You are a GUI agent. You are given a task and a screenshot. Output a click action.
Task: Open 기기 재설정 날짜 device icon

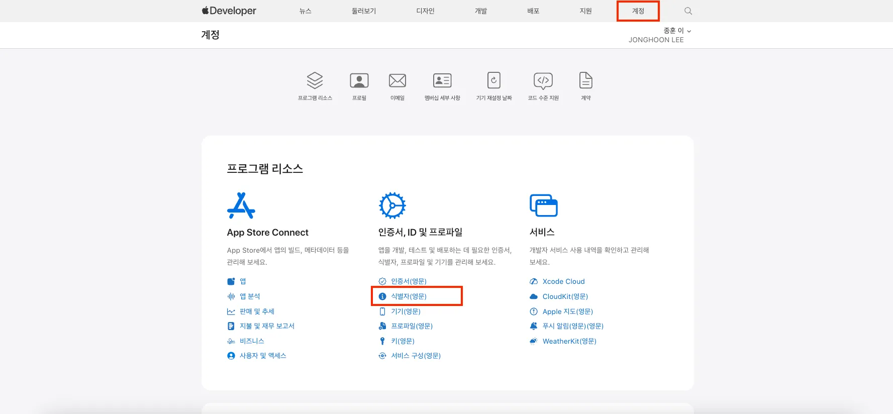click(494, 80)
